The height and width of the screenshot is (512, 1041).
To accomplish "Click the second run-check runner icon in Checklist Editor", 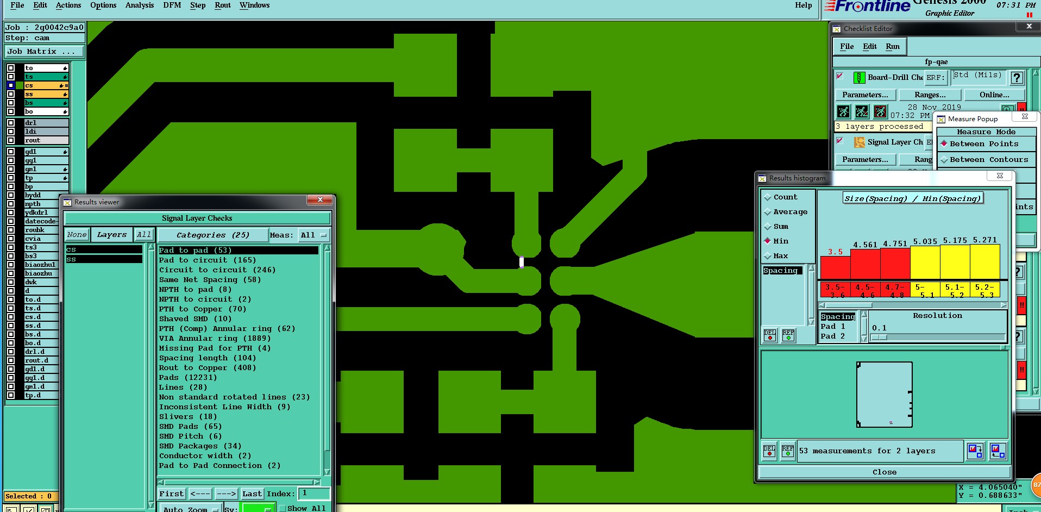I will pyautogui.click(x=862, y=111).
